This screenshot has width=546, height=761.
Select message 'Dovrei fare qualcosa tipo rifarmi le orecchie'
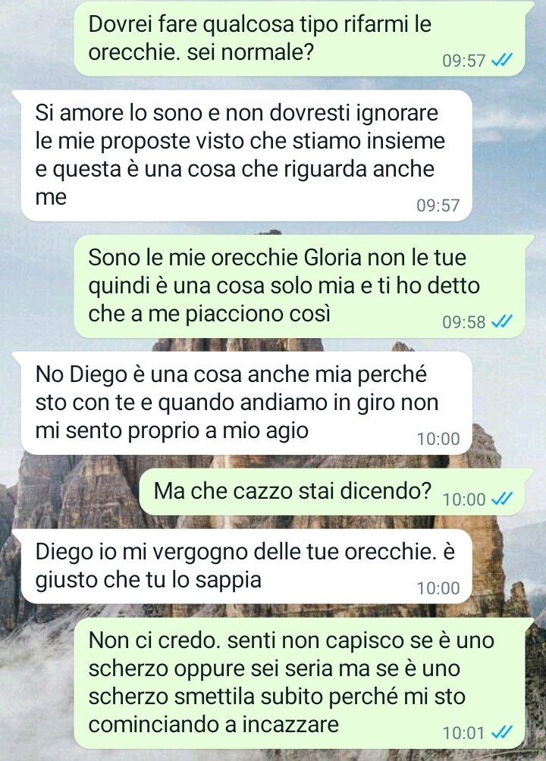300,38
